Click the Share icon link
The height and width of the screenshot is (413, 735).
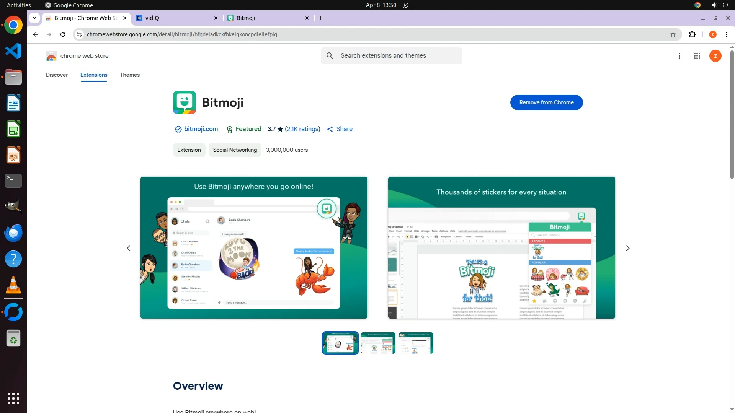coord(340,129)
